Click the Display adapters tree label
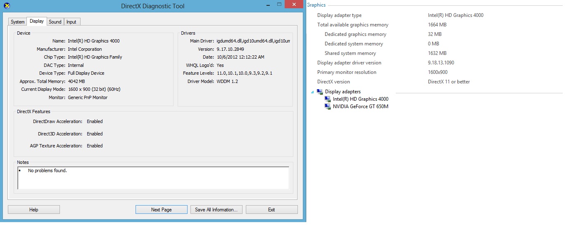The width and height of the screenshot is (566, 225). coord(343,92)
